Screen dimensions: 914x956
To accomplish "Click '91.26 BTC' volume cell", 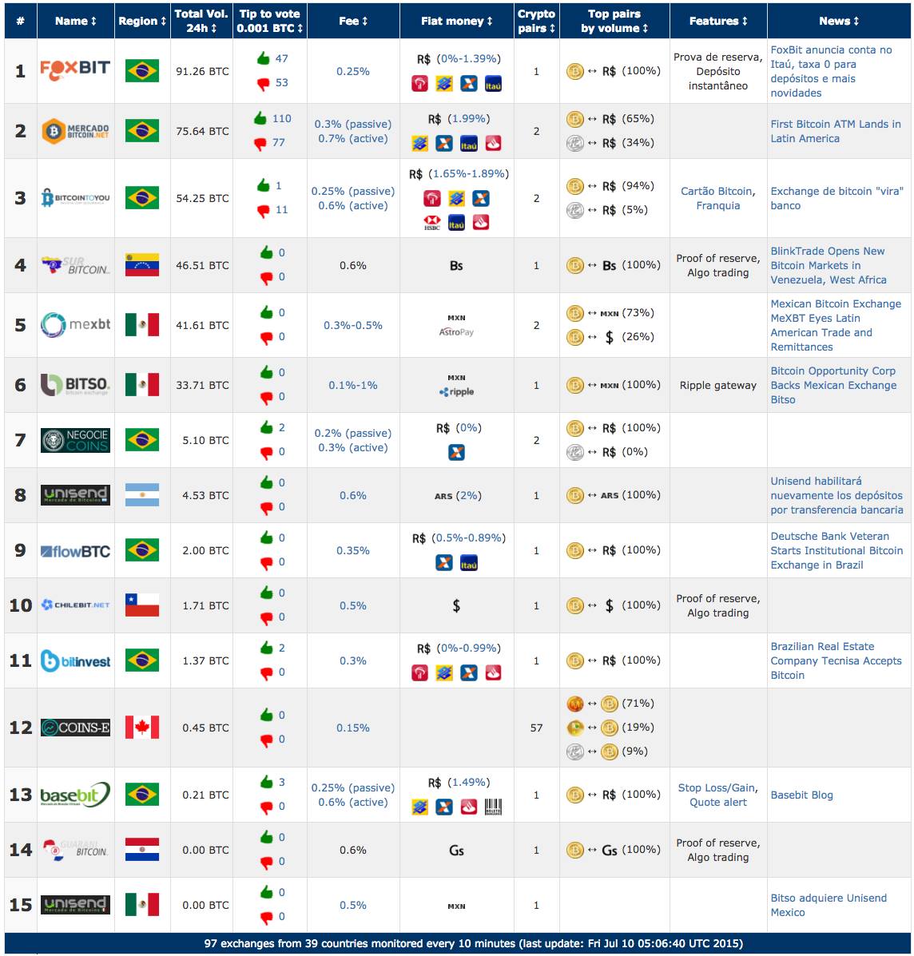I will click(202, 71).
